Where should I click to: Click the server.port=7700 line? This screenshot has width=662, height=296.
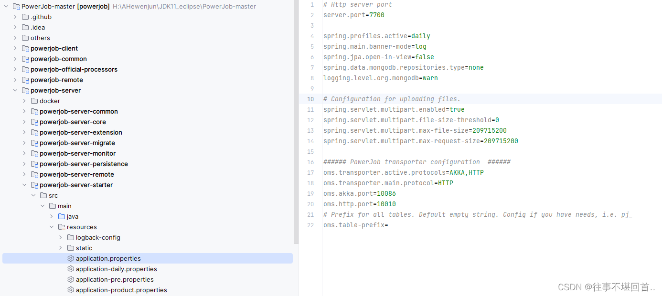pos(354,15)
